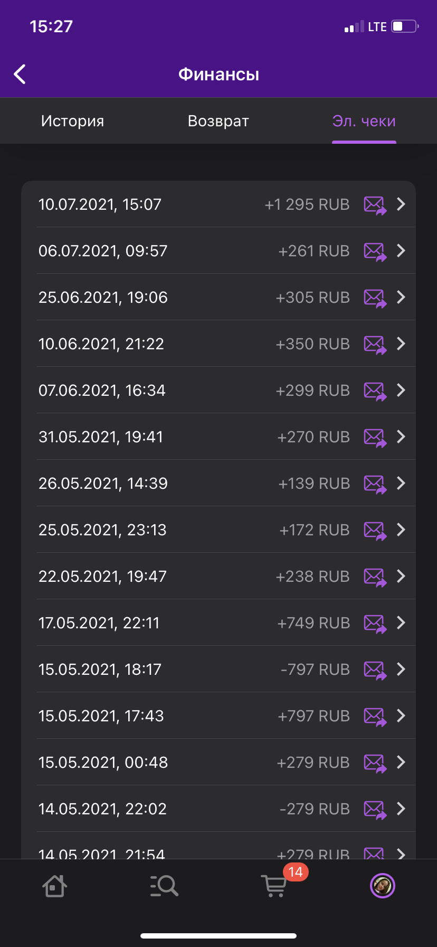Image resolution: width=437 pixels, height=947 pixels.
Task: Email the +261 RUB receipt
Action: click(375, 251)
